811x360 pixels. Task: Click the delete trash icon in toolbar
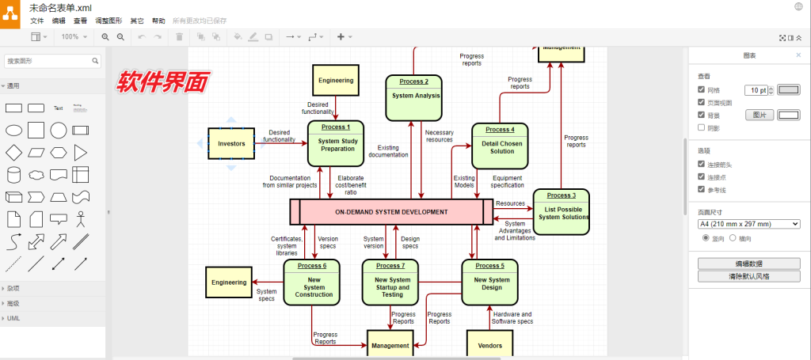pyautogui.click(x=179, y=37)
